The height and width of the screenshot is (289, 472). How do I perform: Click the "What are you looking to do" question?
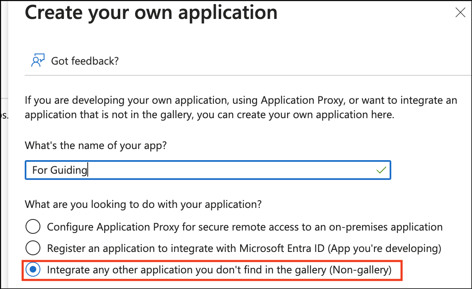click(143, 204)
